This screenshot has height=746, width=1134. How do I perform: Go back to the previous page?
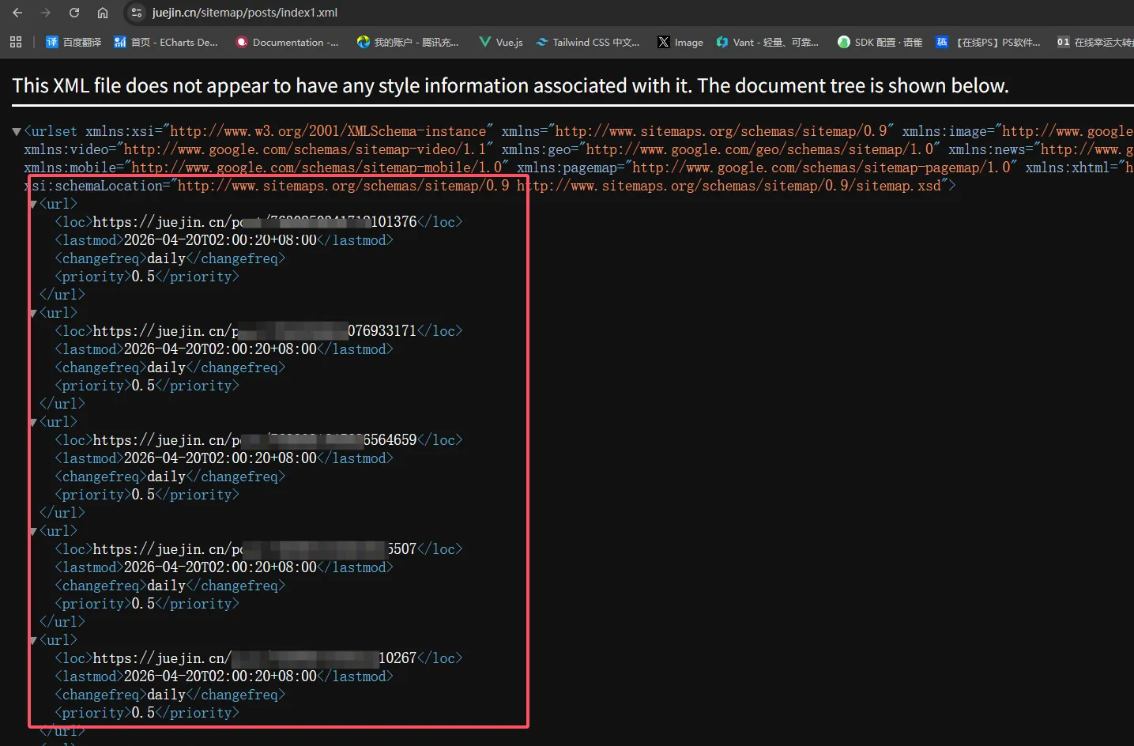point(17,13)
